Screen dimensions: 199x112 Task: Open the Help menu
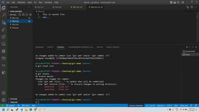tap(56, 2)
